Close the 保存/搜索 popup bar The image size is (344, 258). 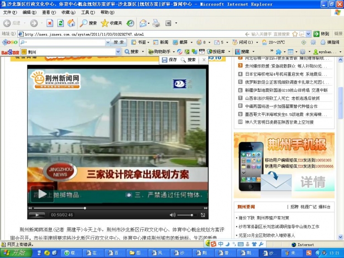point(204,60)
